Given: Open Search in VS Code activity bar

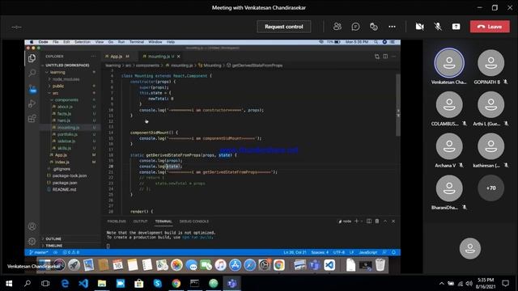Looking at the screenshot, I should pos(32,73).
